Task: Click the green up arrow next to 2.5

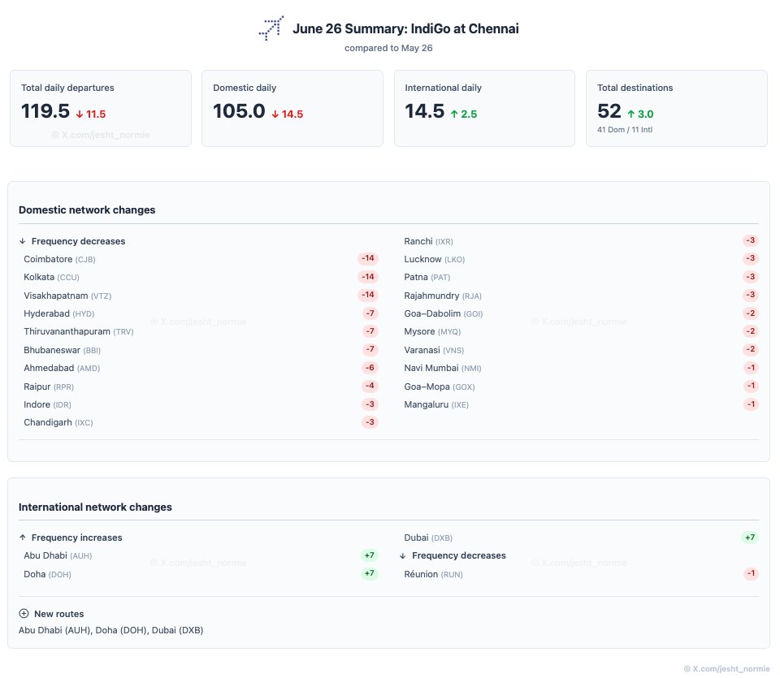Action: coord(454,114)
